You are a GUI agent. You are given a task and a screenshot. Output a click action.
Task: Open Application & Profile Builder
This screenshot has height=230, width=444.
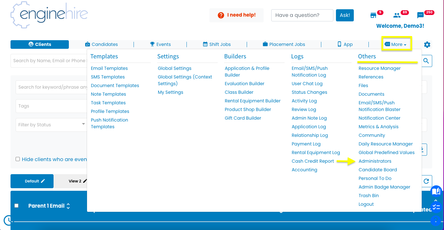click(247, 71)
